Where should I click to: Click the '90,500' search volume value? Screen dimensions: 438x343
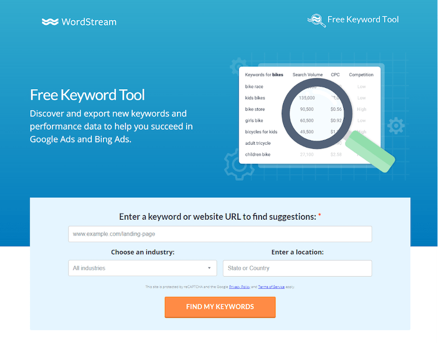[x=307, y=109]
